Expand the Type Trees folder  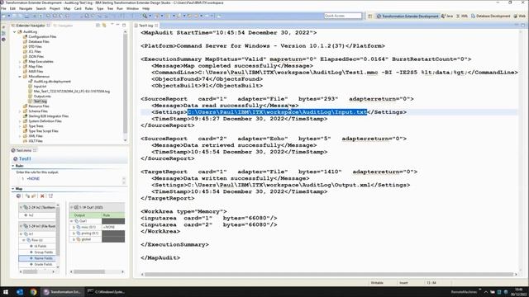tap(20, 126)
